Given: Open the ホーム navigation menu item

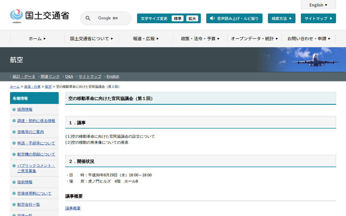Looking at the screenshot, I should (37, 39).
